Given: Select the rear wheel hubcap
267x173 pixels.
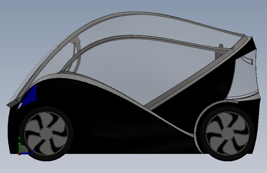Looking at the screenshot, I should pyautogui.click(x=228, y=133).
